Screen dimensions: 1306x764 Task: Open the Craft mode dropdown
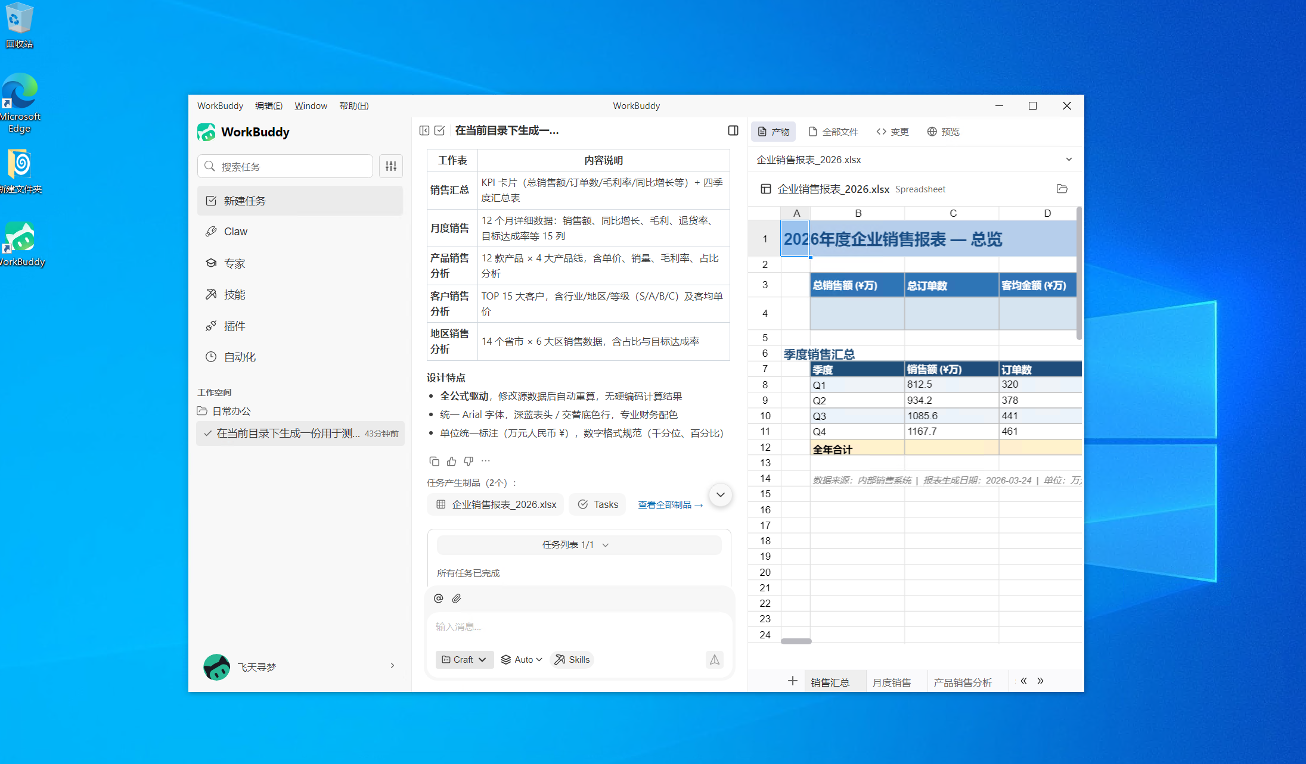click(x=464, y=659)
